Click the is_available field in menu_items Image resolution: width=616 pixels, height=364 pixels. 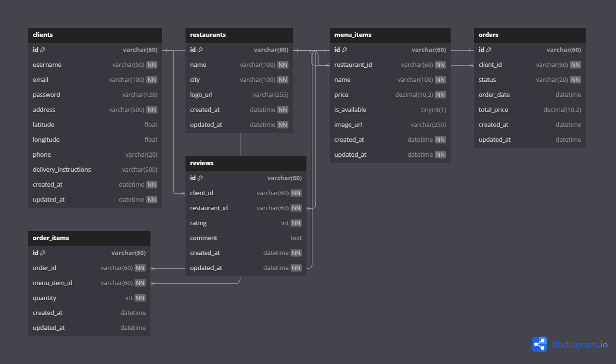(390, 110)
